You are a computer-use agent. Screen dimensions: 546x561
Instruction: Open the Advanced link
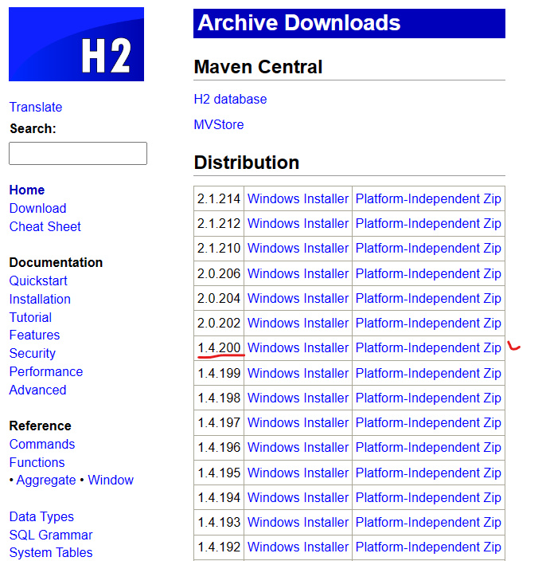point(38,390)
